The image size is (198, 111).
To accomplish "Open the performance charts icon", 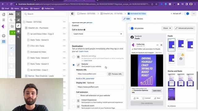I will (18, 20).
